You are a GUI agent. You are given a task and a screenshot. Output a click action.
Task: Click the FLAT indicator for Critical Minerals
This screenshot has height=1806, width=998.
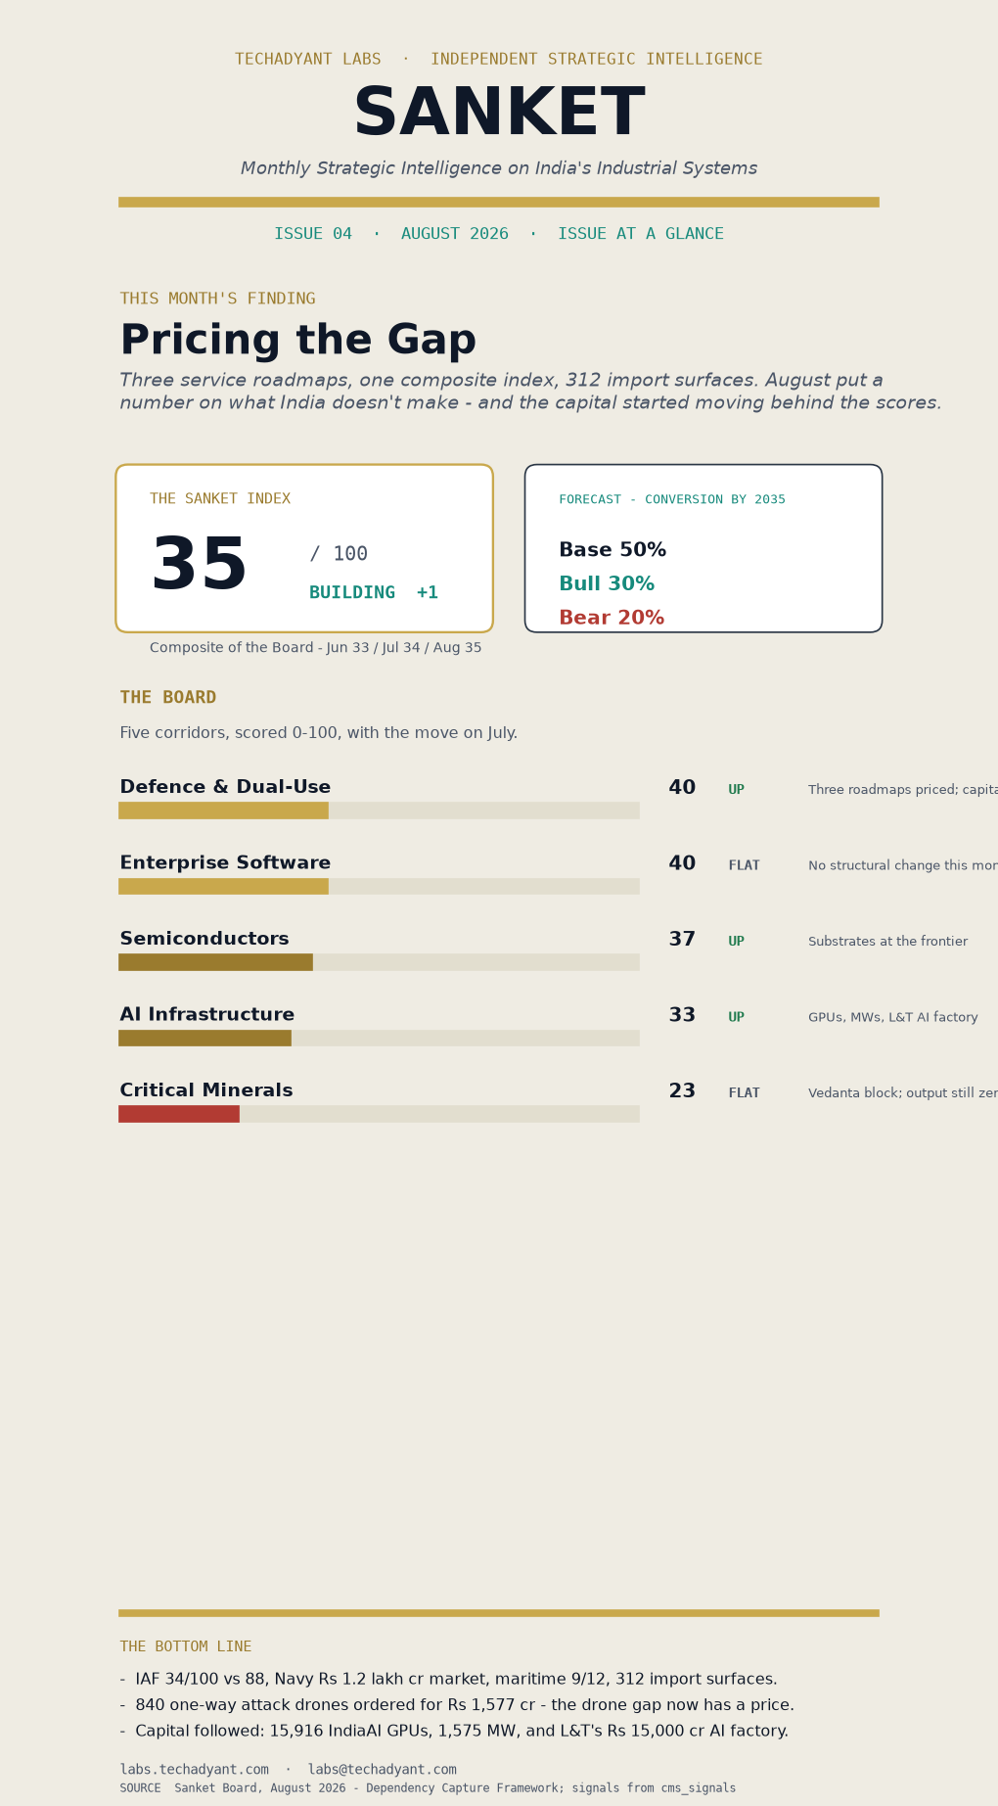pos(744,1092)
